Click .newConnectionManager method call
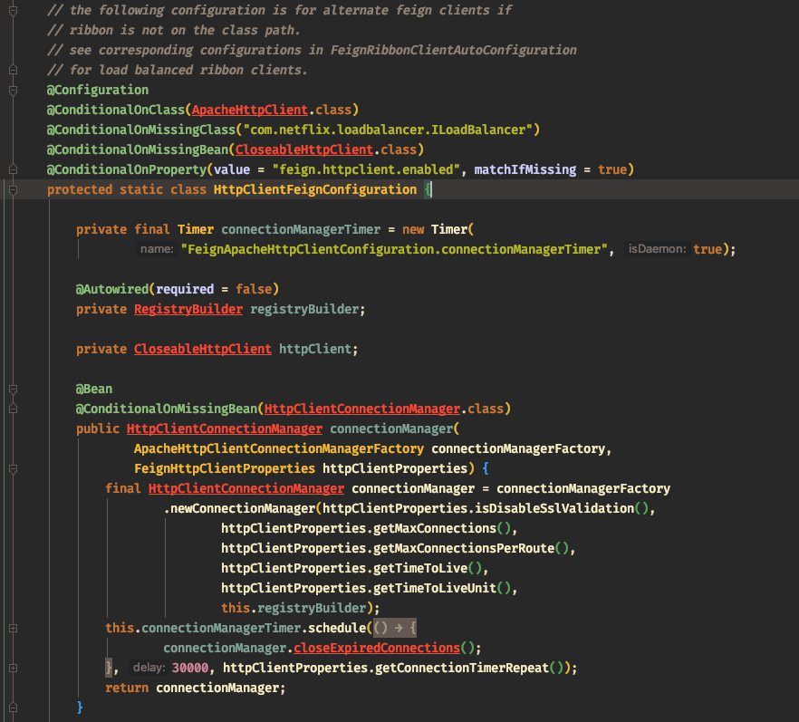 click(239, 508)
